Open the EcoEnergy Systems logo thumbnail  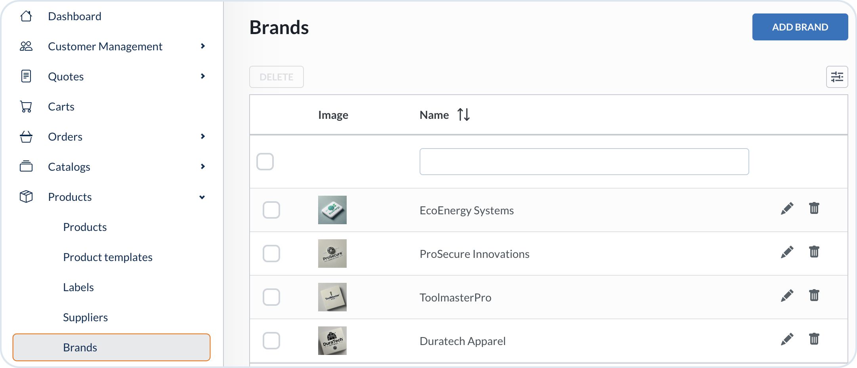pyautogui.click(x=332, y=210)
